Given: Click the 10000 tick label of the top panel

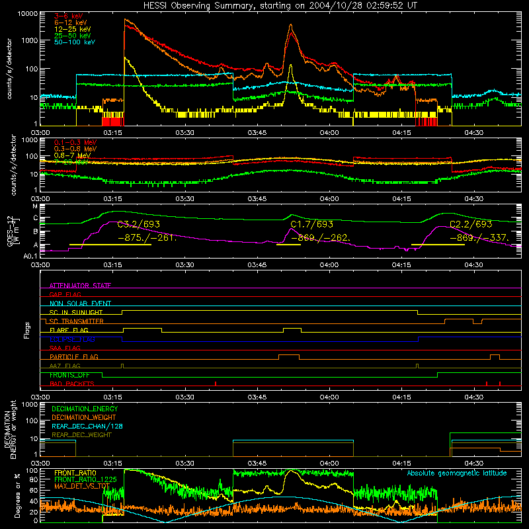Looking at the screenshot, I should [x=28, y=14].
